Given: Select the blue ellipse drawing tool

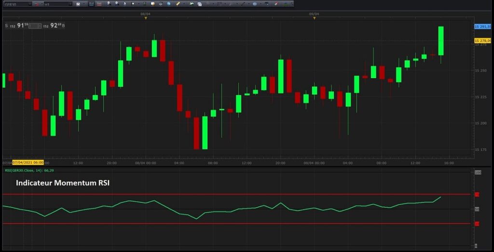Looking at the screenshot, I should [x=255, y=4].
